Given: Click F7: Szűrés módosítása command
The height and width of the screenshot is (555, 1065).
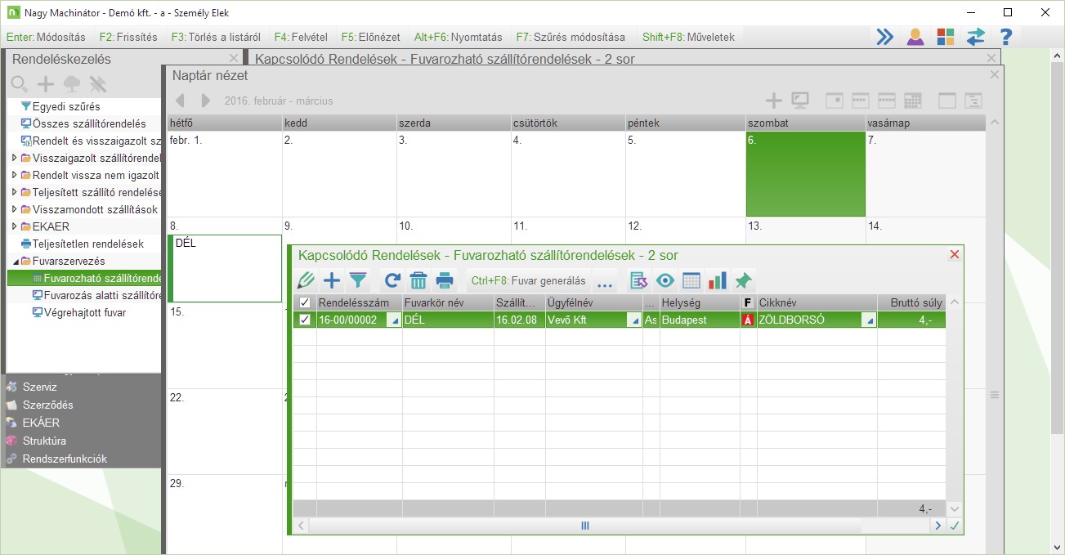Looking at the screenshot, I should pos(571,37).
